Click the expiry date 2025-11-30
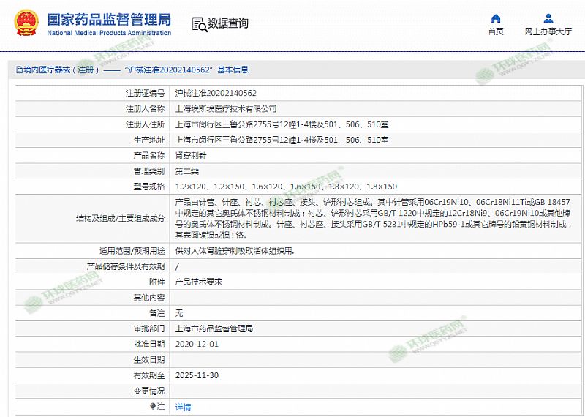The width and height of the screenshot is (585, 417). [x=197, y=375]
